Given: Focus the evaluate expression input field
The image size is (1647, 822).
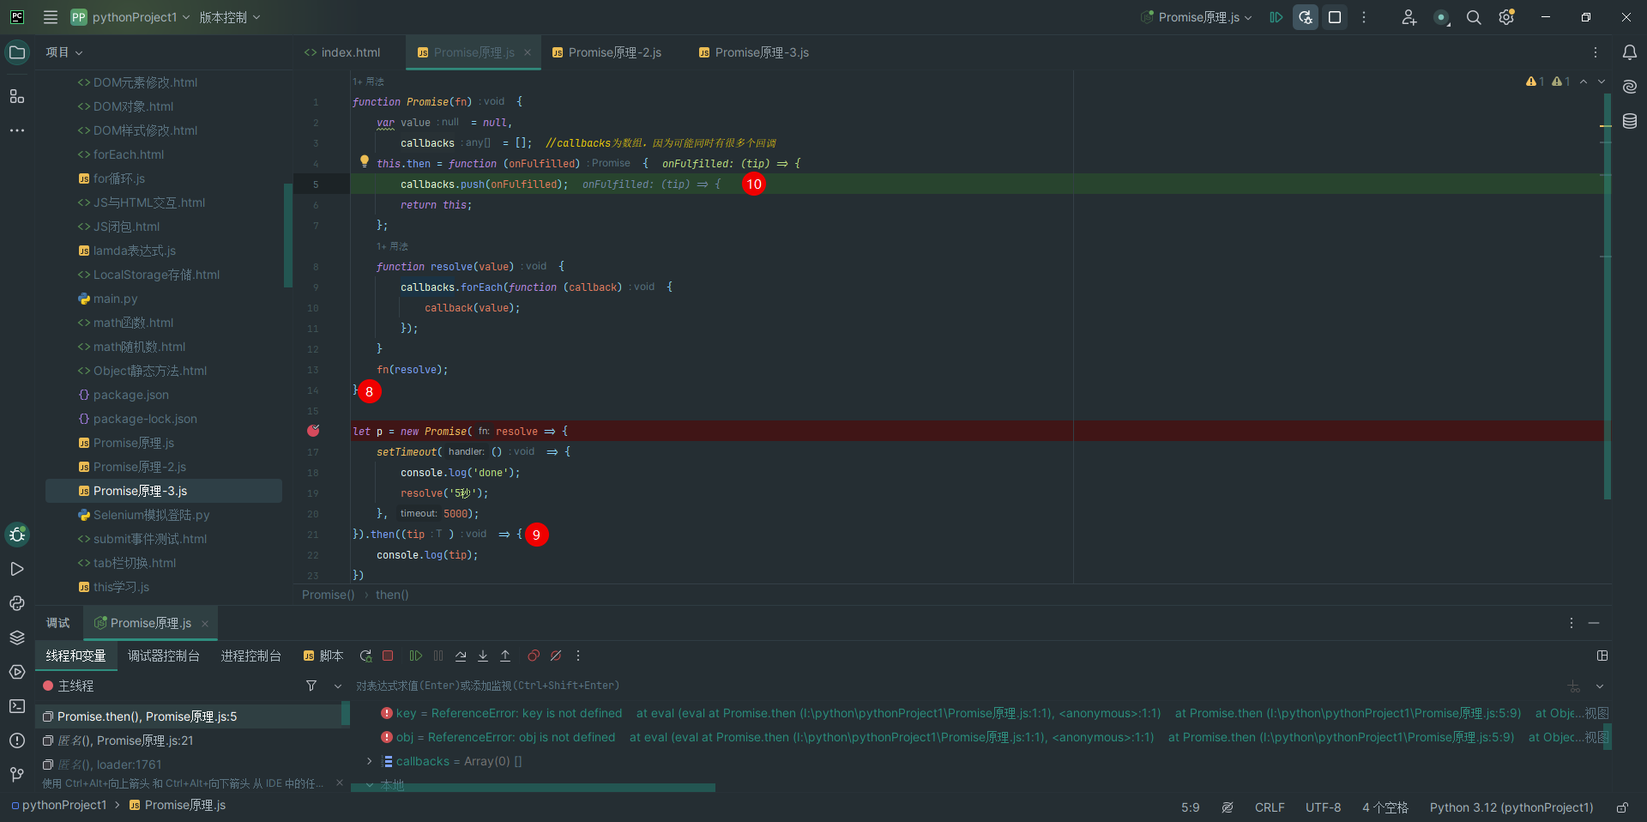Looking at the screenshot, I should (x=956, y=686).
